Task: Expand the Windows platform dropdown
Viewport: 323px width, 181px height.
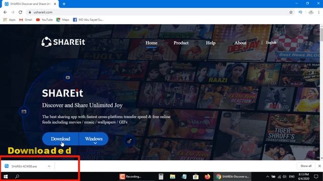Action: tap(94, 139)
